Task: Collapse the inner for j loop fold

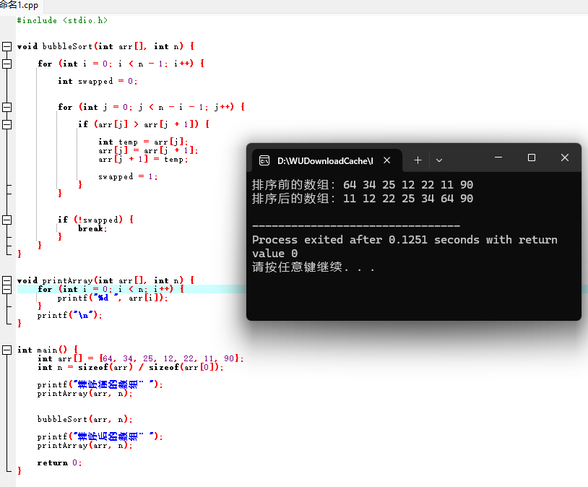Action: 7,108
